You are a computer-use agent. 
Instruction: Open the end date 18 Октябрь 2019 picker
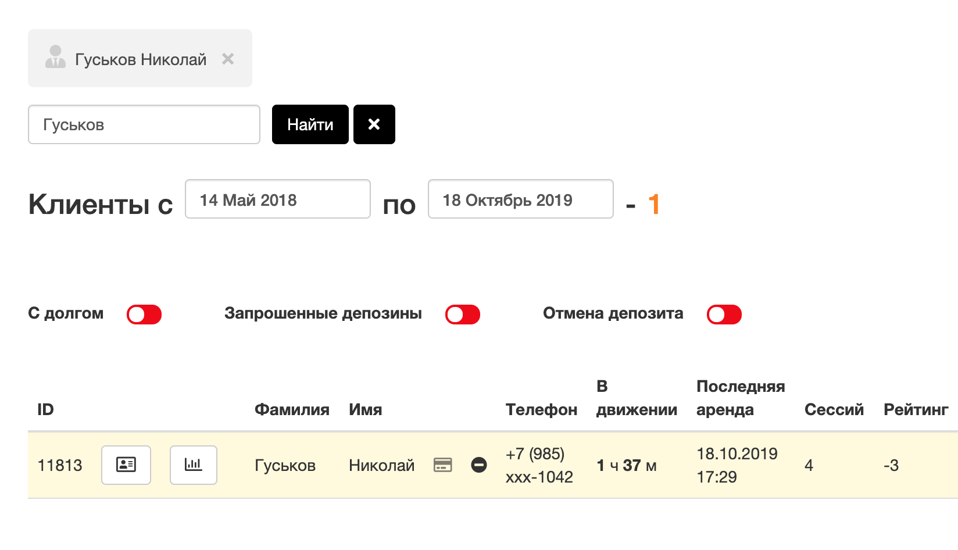tap(521, 199)
